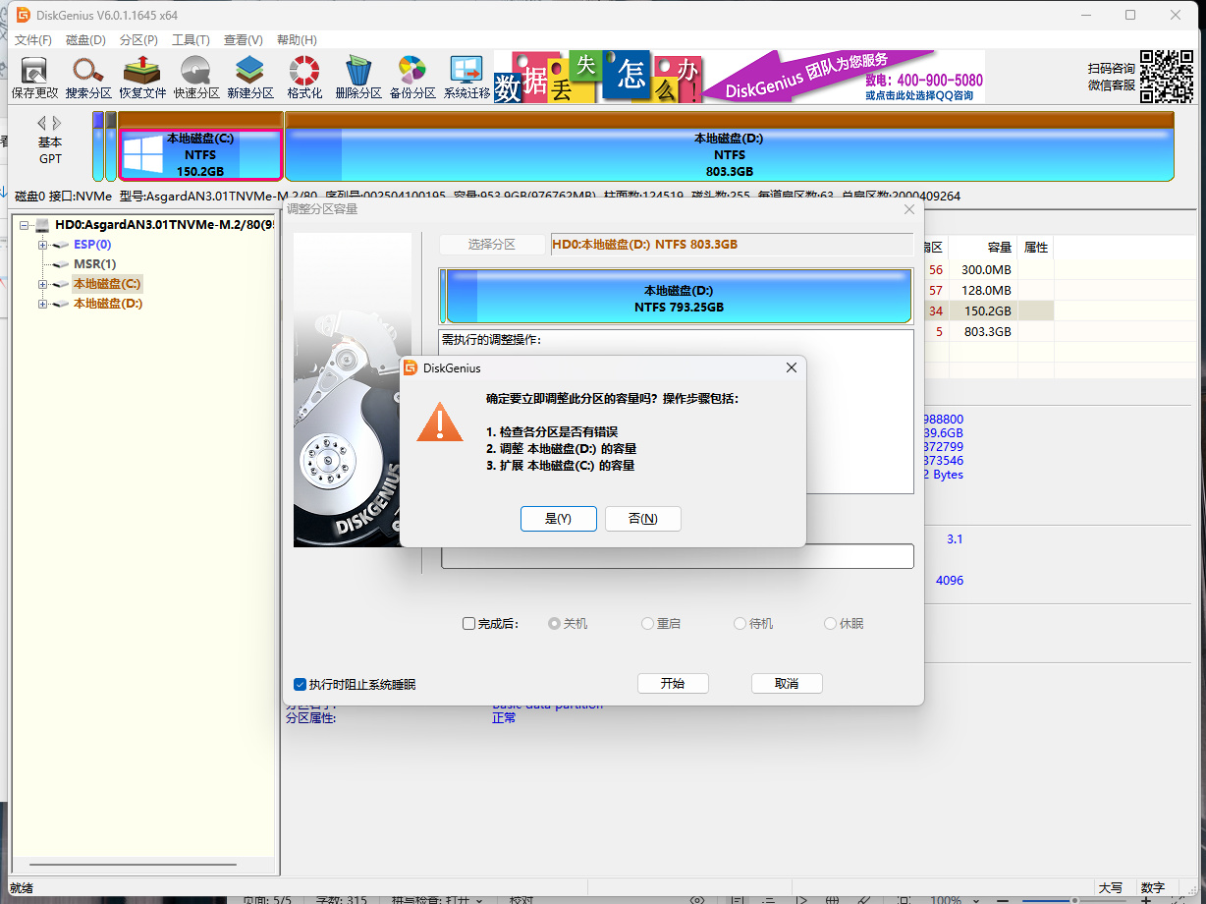Select the 关机 shutdown radio option
Screen dimensions: 1206x904
pos(554,624)
